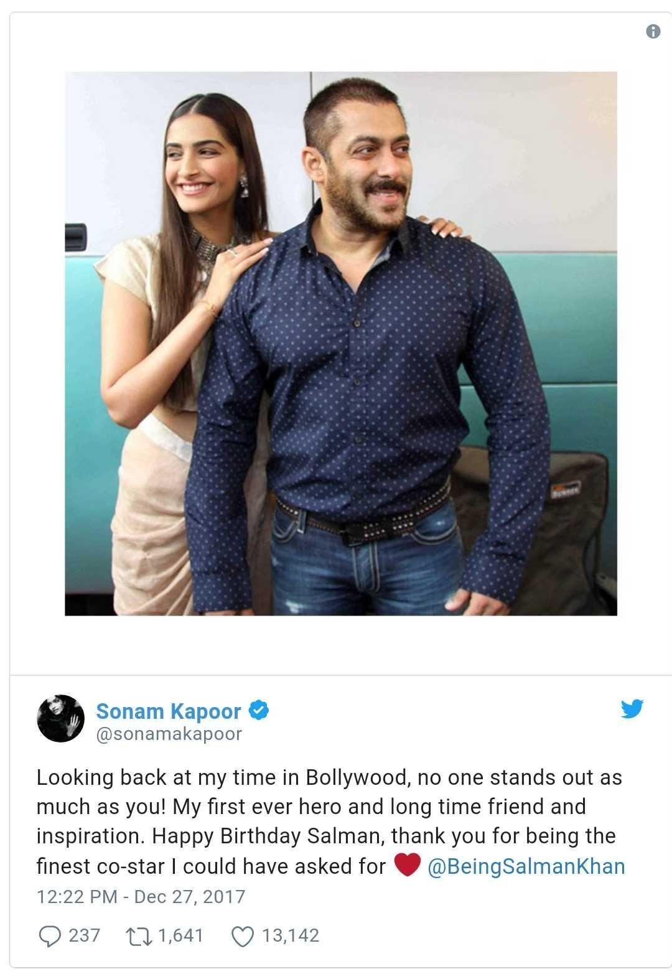This screenshot has height=979, width=672.
Task: Open the @sonamakapoor handle
Action: coord(169,734)
